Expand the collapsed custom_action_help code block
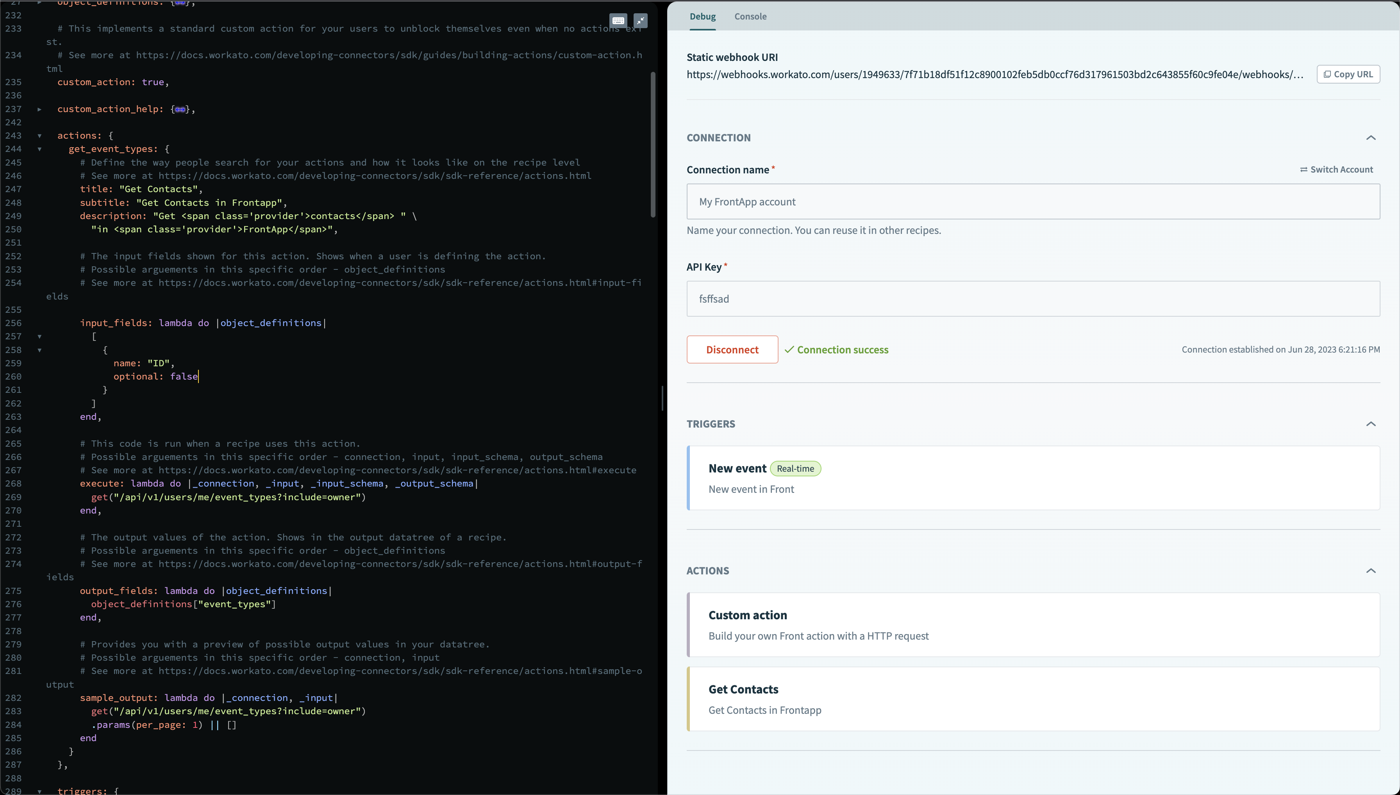 (180, 109)
